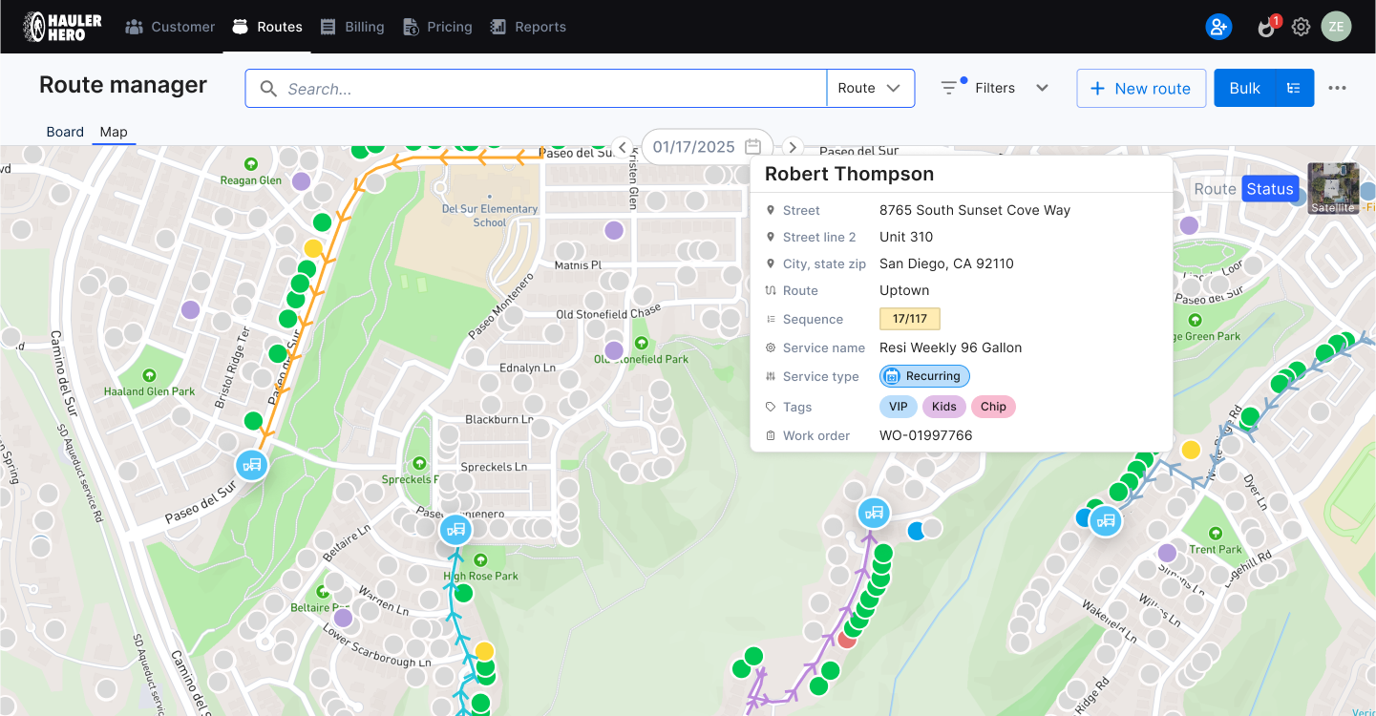Image resolution: width=1376 pixels, height=716 pixels.
Task: Click the VIP tag in Robert Thompson's card
Action: coord(898,407)
